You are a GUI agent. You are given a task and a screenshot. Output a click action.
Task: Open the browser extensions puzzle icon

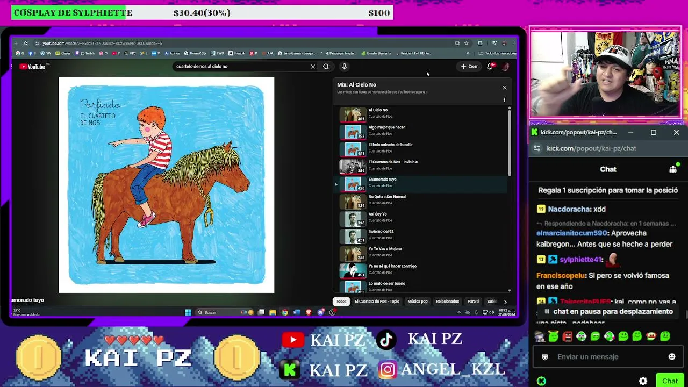480,43
